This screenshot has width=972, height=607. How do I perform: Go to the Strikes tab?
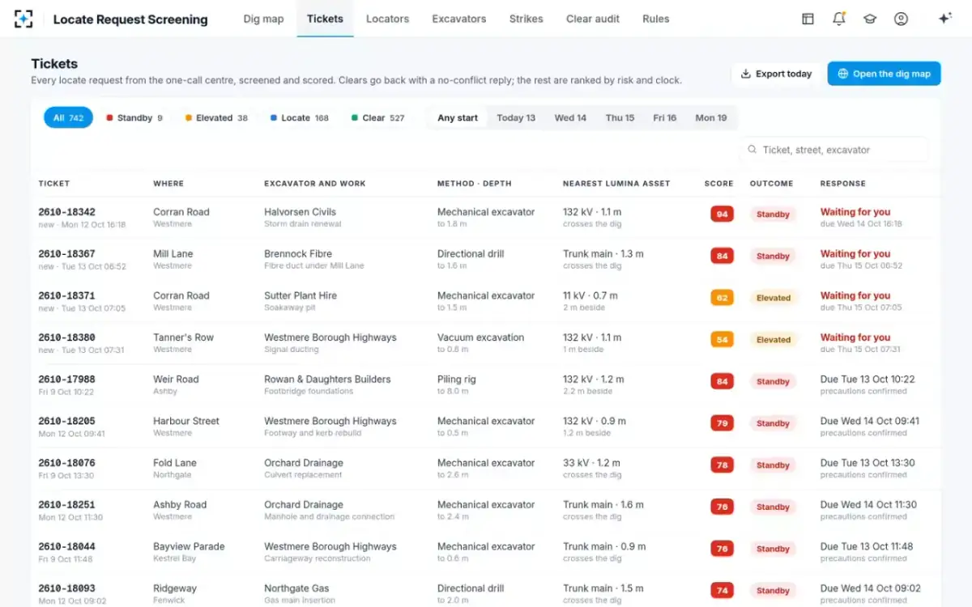(526, 19)
